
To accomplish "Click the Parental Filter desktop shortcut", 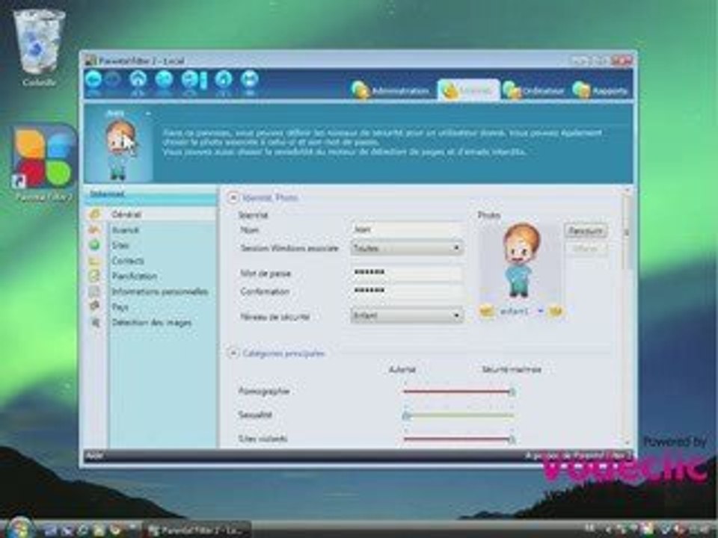I will click(43, 162).
